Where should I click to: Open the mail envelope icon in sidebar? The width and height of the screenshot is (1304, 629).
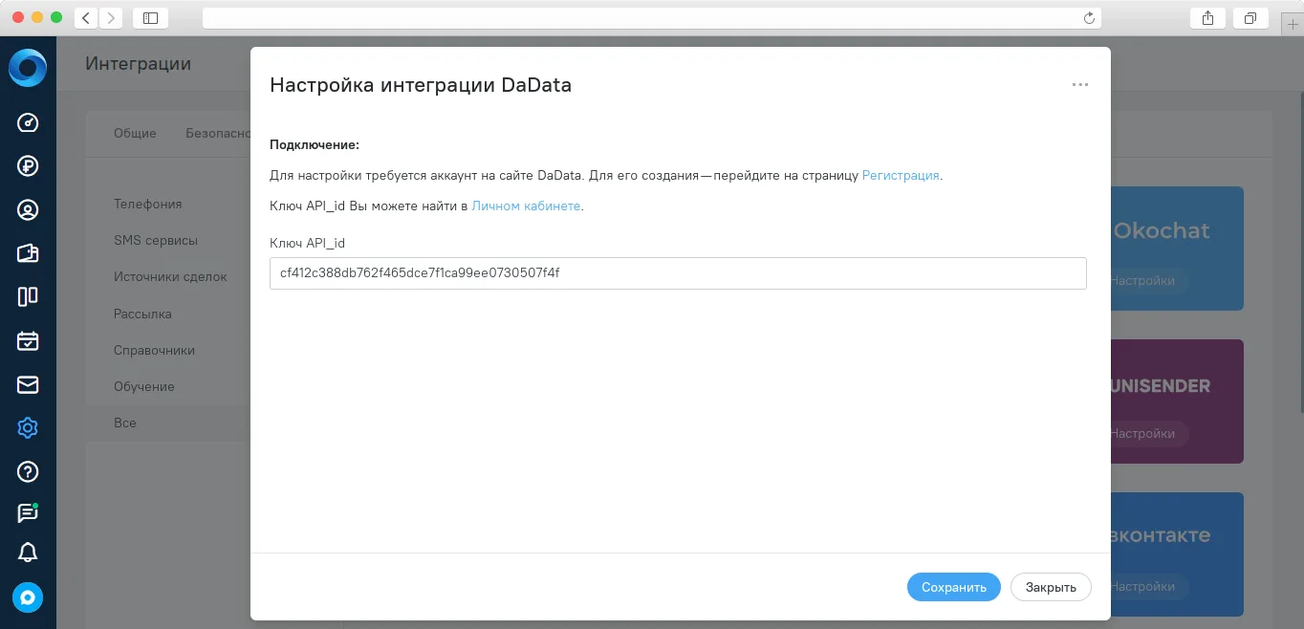point(28,384)
